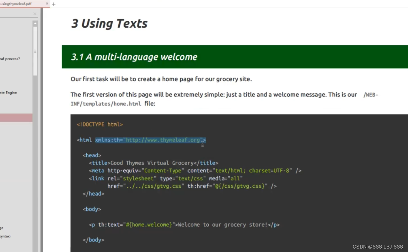Click the '<html' opening tag in code
This screenshot has width=408, height=252.
[x=84, y=140]
